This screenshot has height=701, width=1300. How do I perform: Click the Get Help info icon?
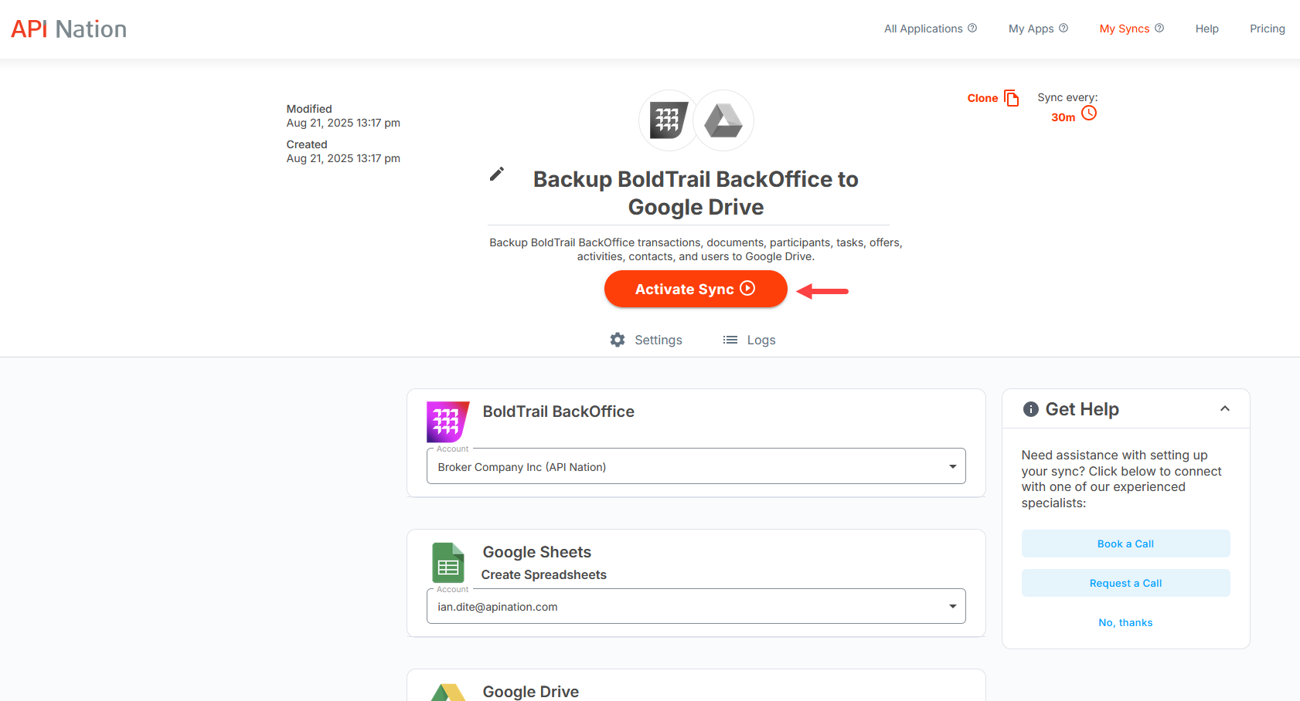click(1030, 409)
